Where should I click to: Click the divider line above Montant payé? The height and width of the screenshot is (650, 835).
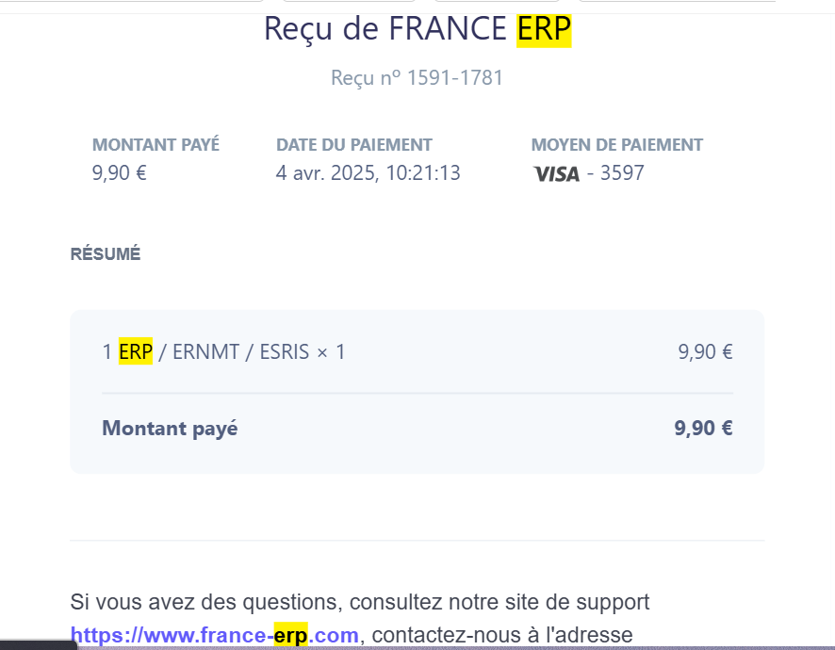(417, 394)
